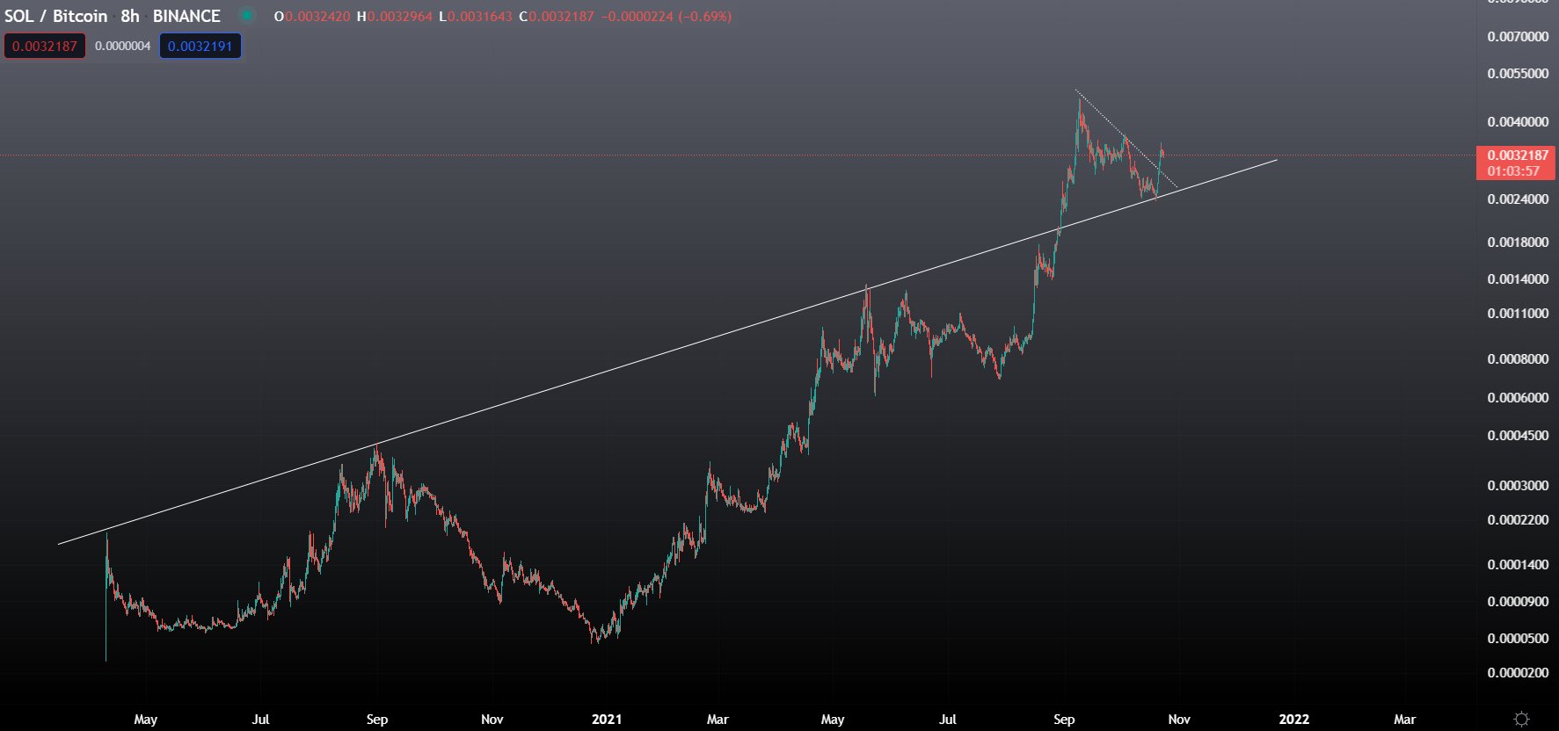The image size is (1559, 731).
Task: Open chart settings gear in bottom-right corner
Action: (1521, 719)
